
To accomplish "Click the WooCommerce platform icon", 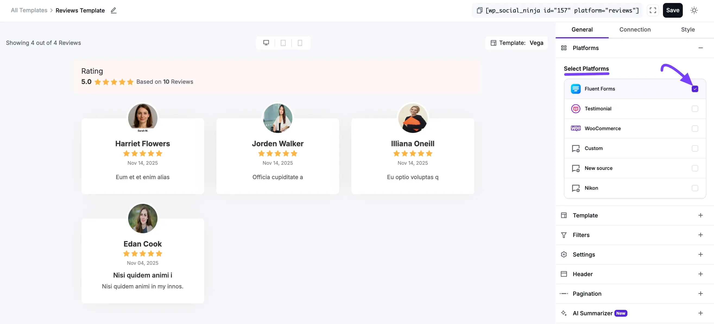I will coord(576,129).
